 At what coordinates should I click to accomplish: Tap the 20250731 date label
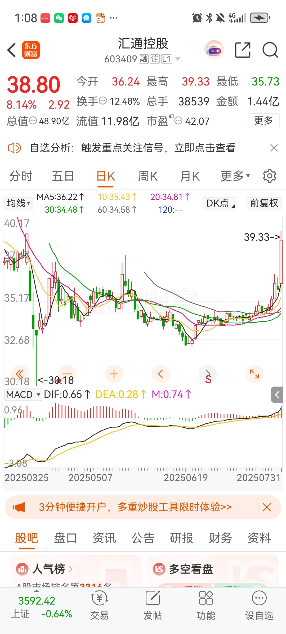tap(258, 478)
